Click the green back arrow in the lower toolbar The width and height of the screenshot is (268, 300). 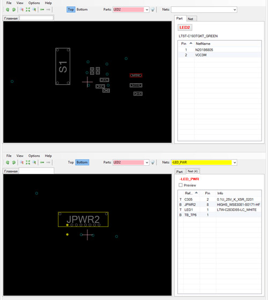click(42, 162)
